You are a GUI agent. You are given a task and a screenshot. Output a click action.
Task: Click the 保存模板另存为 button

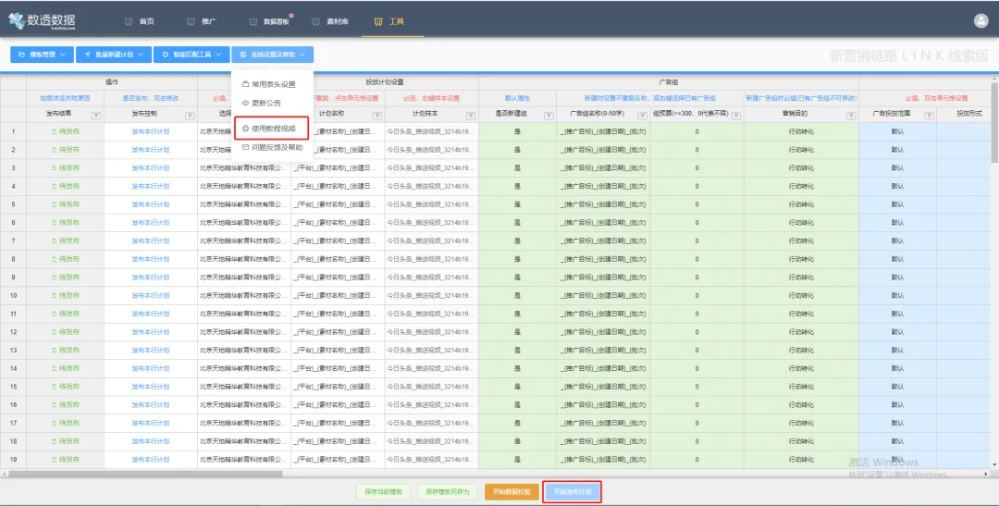[448, 492]
